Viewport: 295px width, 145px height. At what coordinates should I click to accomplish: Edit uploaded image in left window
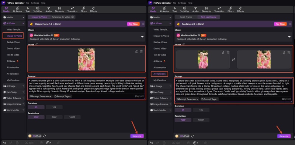136,51
